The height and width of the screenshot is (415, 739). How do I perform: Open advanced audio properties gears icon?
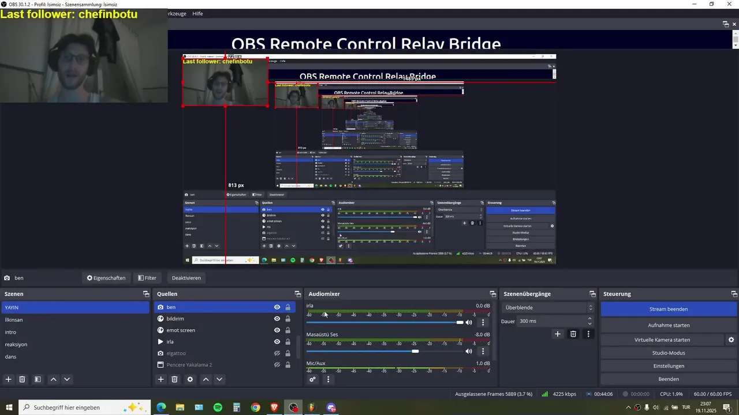pos(312,379)
